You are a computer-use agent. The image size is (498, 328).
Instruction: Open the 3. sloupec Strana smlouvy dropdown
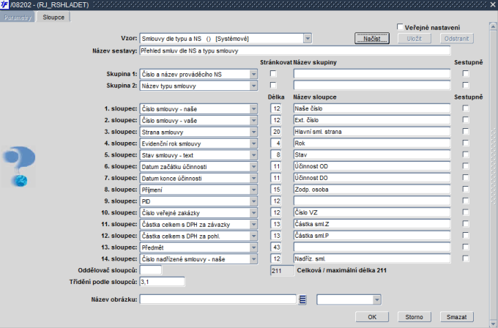[x=253, y=132]
